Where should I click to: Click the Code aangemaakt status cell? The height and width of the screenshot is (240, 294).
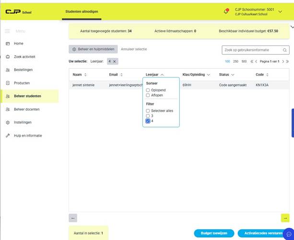(x=233, y=85)
